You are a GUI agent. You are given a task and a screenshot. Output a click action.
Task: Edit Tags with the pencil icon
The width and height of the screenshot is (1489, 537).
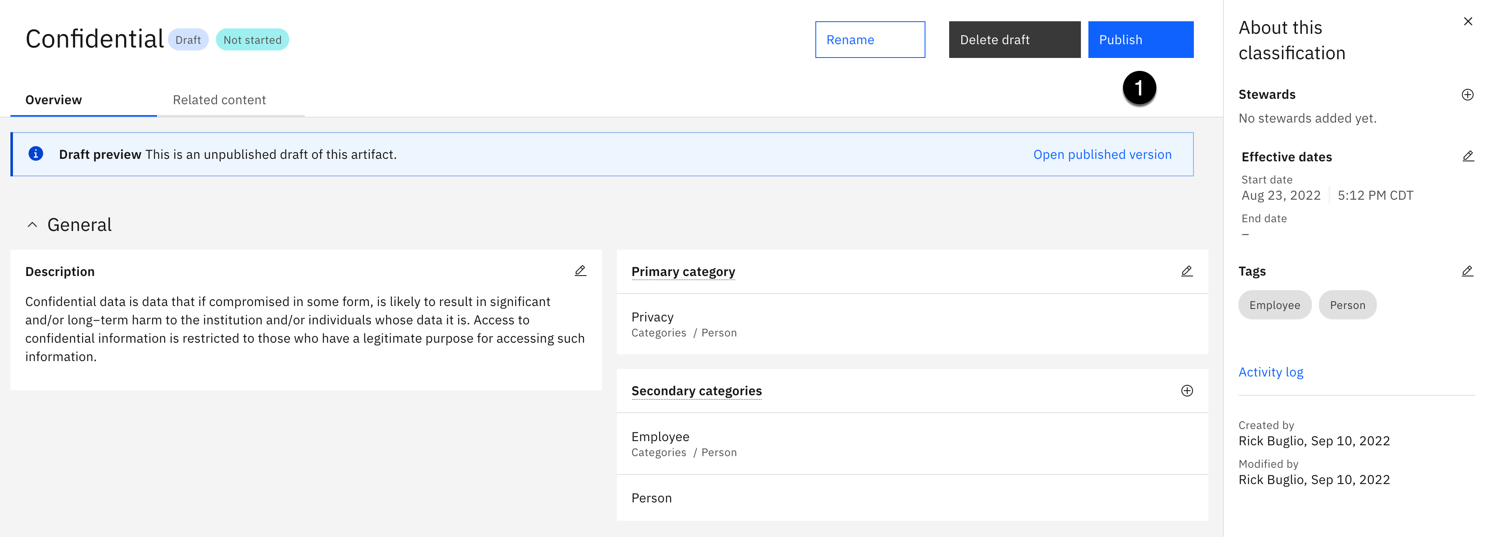[x=1467, y=271]
